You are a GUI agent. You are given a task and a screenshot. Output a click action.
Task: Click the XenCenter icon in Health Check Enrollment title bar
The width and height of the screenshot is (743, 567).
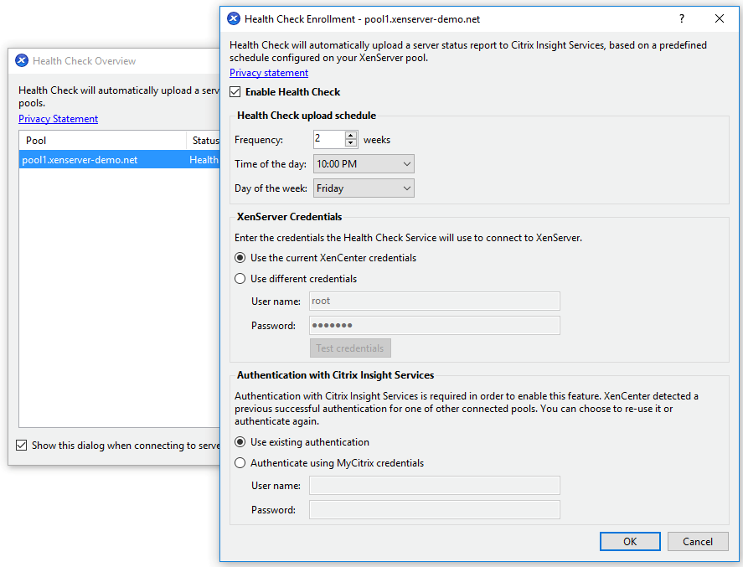pos(234,19)
